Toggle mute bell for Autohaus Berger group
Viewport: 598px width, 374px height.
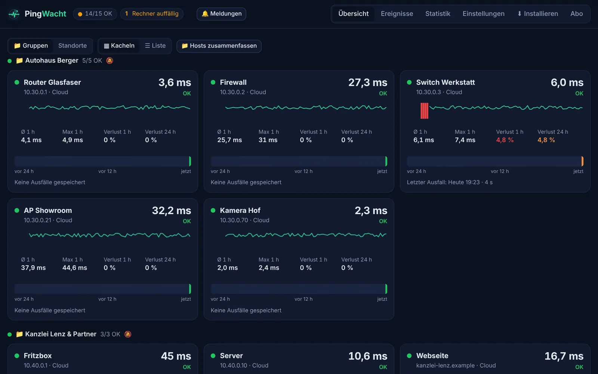[x=110, y=61]
